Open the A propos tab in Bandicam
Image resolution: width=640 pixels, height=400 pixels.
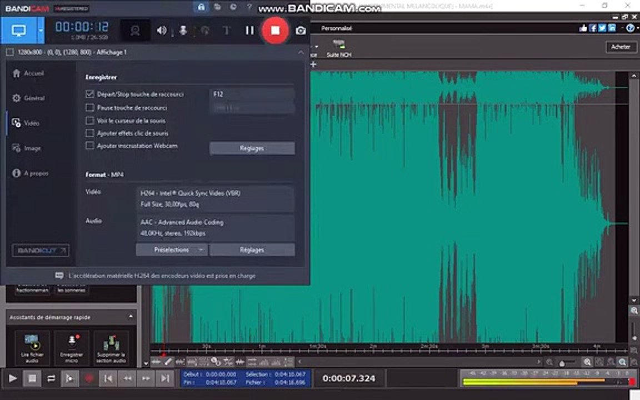(31, 173)
